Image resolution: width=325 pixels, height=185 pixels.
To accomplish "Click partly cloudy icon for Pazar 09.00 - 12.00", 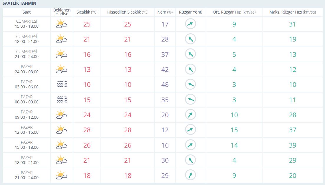I will [x=62, y=115].
